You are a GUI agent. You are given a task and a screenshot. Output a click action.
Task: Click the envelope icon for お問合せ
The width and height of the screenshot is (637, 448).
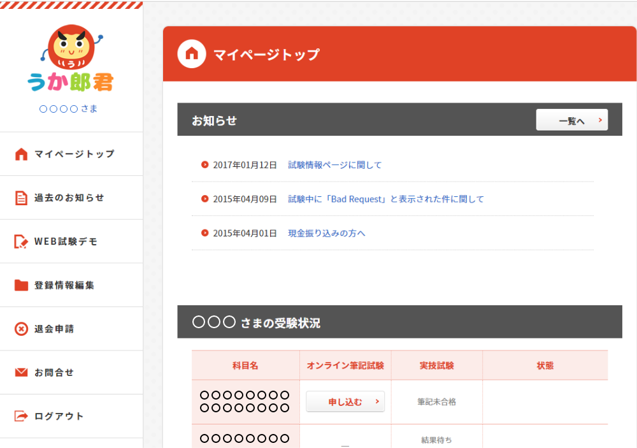pos(22,373)
